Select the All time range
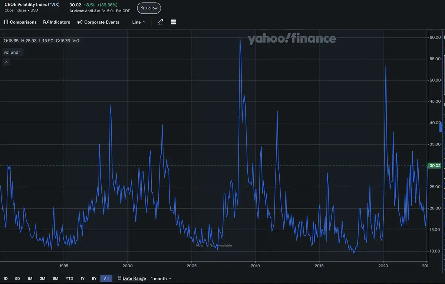 click(x=106, y=278)
